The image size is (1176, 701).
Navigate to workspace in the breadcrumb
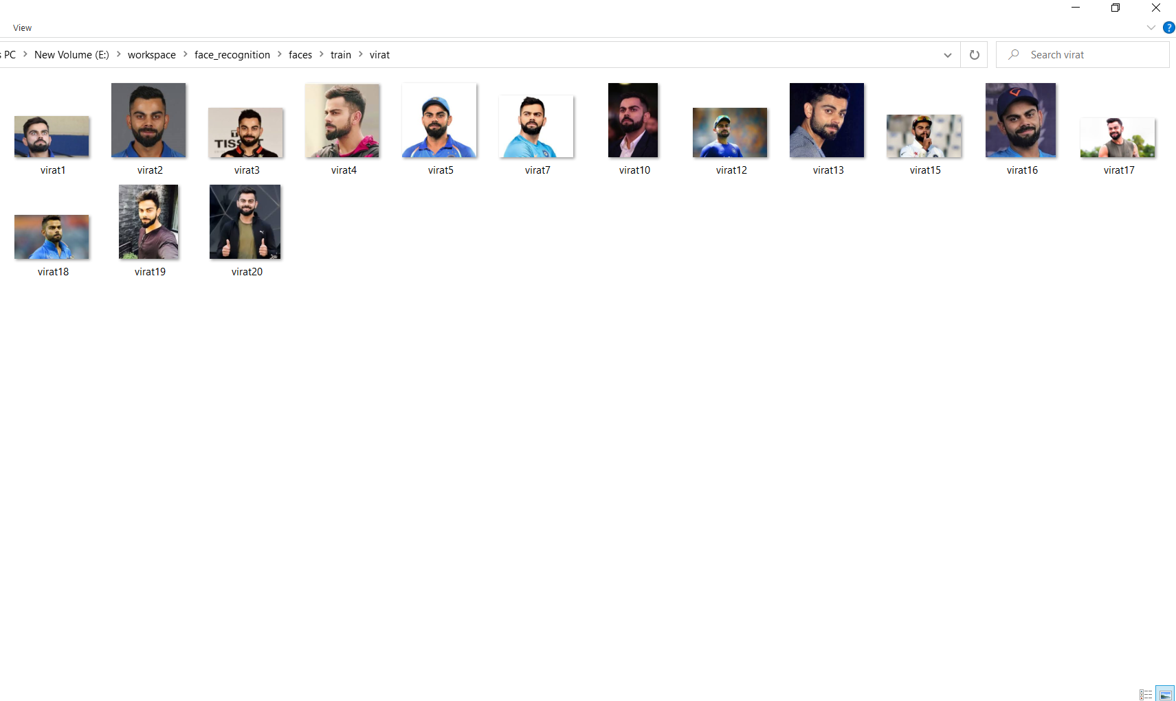click(152, 55)
